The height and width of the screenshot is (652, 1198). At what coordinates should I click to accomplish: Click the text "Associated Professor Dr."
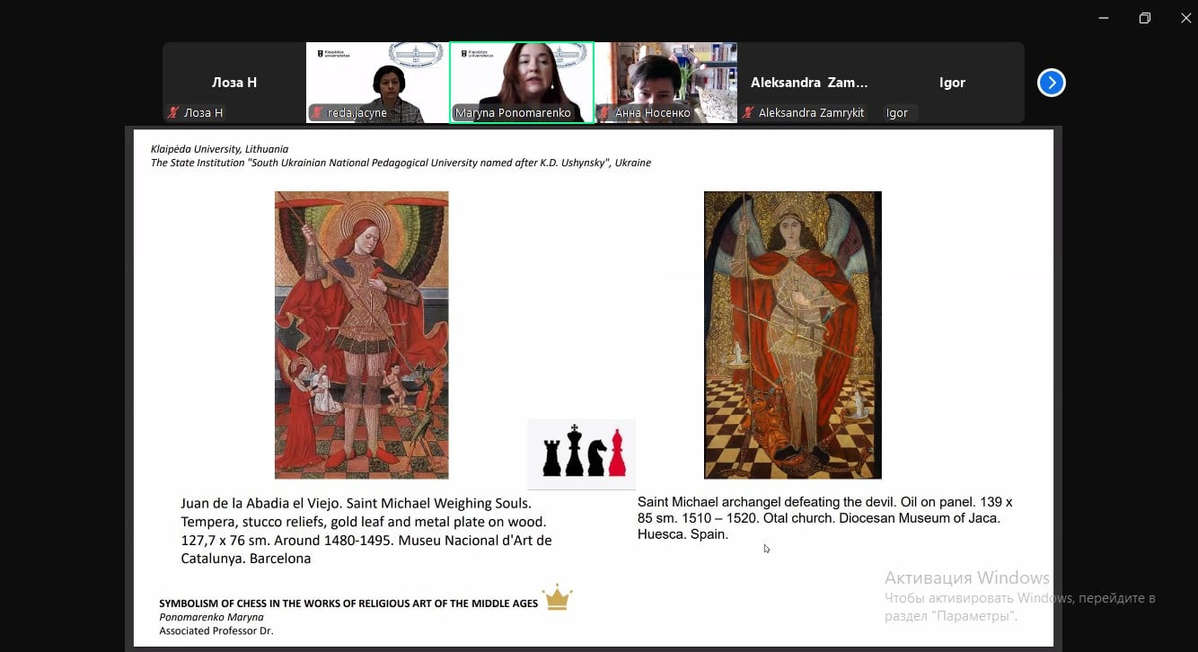point(216,630)
